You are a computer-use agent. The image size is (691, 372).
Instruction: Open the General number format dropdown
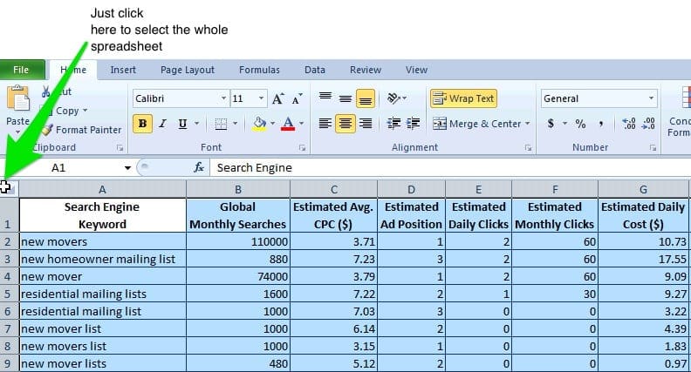(652, 98)
